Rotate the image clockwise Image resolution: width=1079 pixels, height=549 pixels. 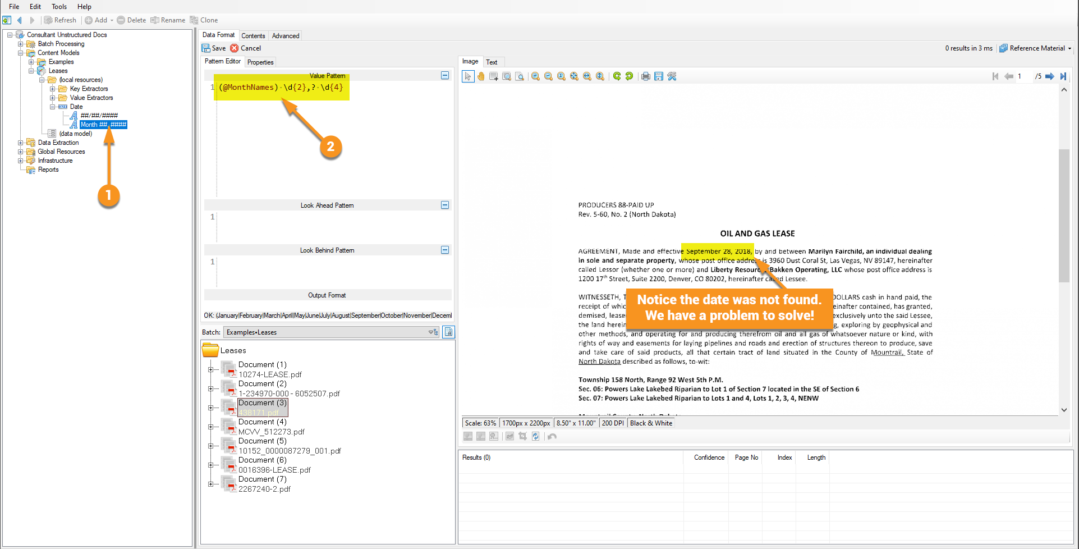click(x=617, y=76)
